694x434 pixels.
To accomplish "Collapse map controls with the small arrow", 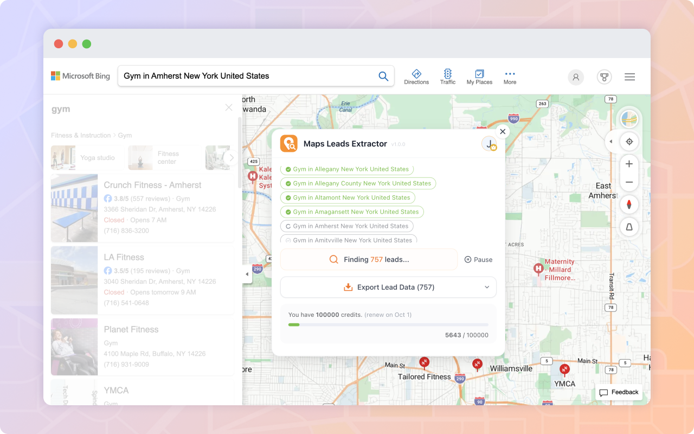I will [611, 142].
